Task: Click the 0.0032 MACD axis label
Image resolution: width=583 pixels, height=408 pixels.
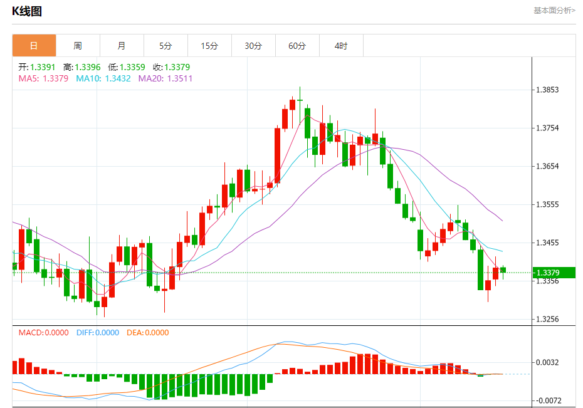Action: pos(547,362)
